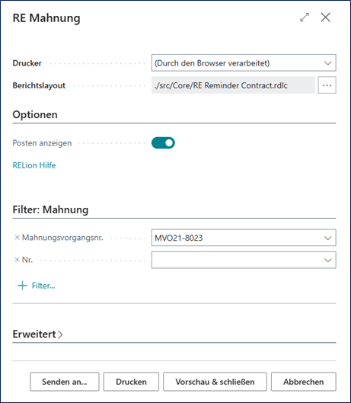Click the Berichtslayout path field

click(x=233, y=85)
